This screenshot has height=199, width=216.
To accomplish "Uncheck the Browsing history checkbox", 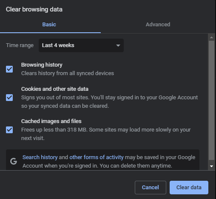I will point(9,69).
